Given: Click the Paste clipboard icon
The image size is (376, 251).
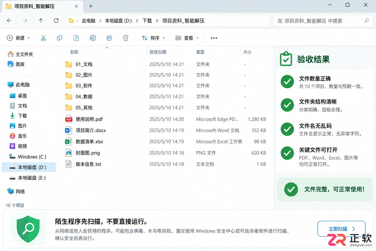Looking at the screenshot, I should 76,38.
